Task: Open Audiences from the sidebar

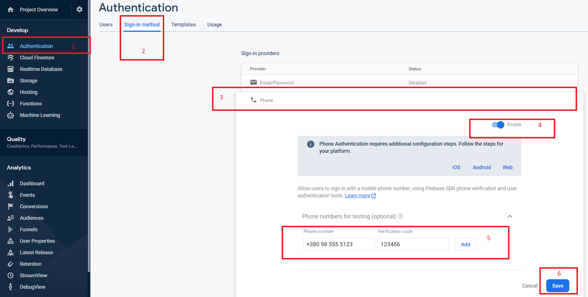Action: coord(32,218)
